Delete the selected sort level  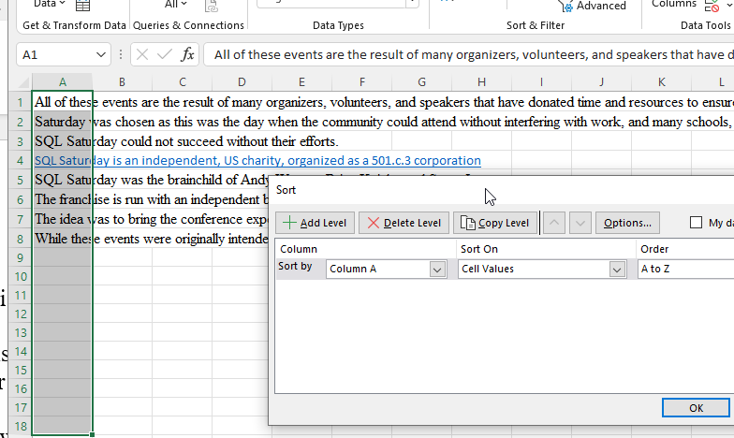(404, 223)
